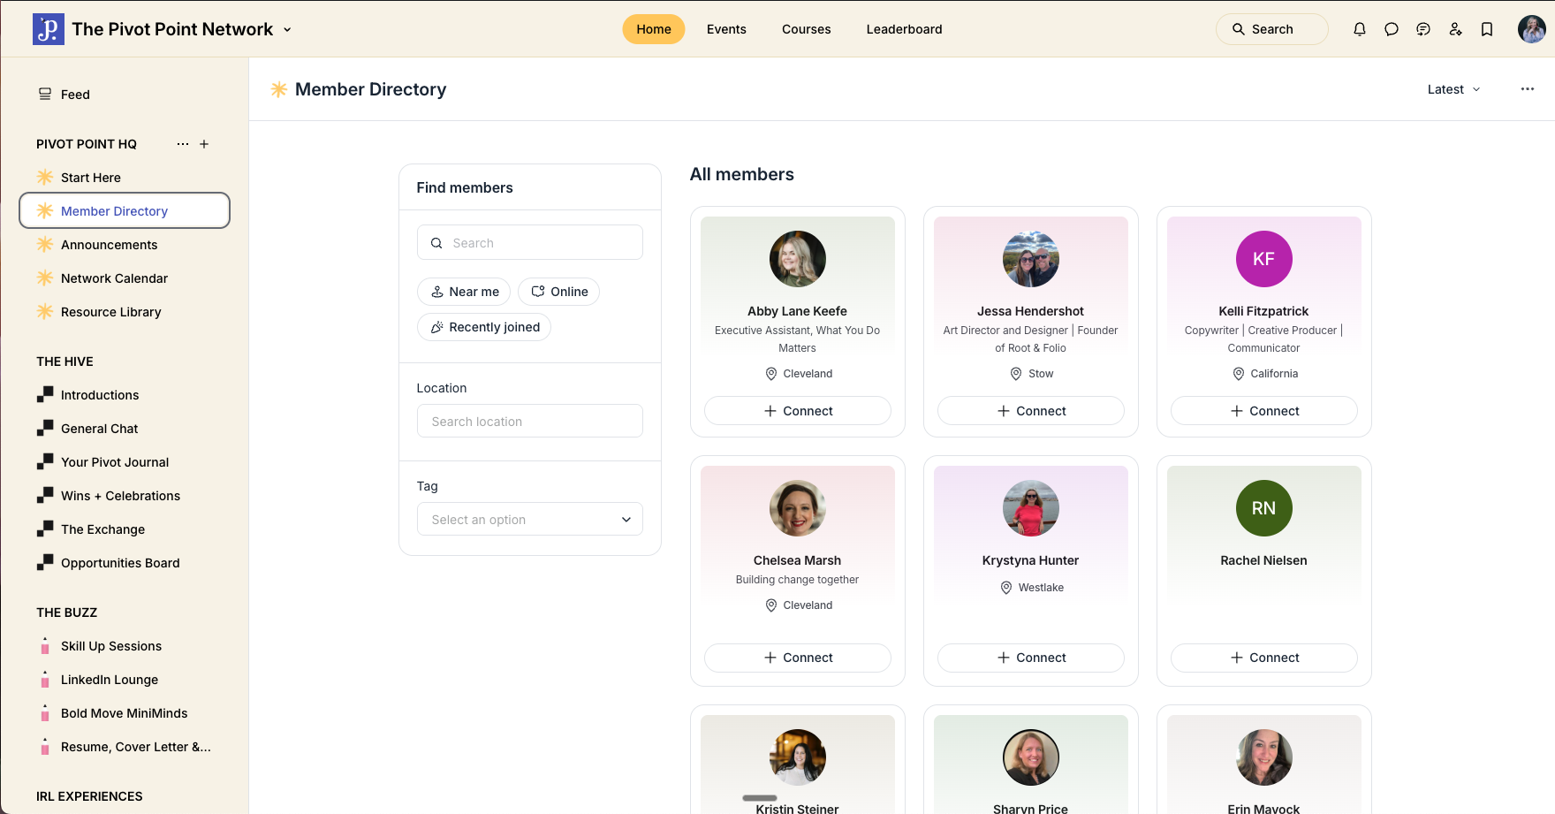Click the Wins + Celebrations space icon

[x=45, y=495]
